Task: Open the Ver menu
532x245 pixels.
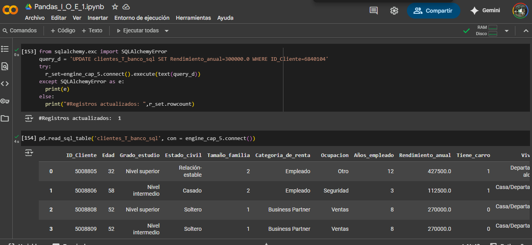Action: [77, 18]
